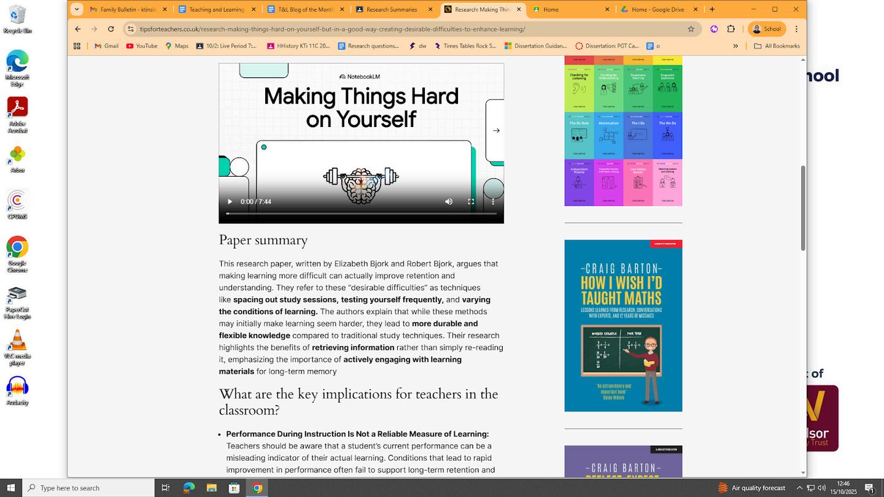This screenshot has width=884, height=497.
Task: Switch to the Research Summaries tab
Action: pos(394,9)
